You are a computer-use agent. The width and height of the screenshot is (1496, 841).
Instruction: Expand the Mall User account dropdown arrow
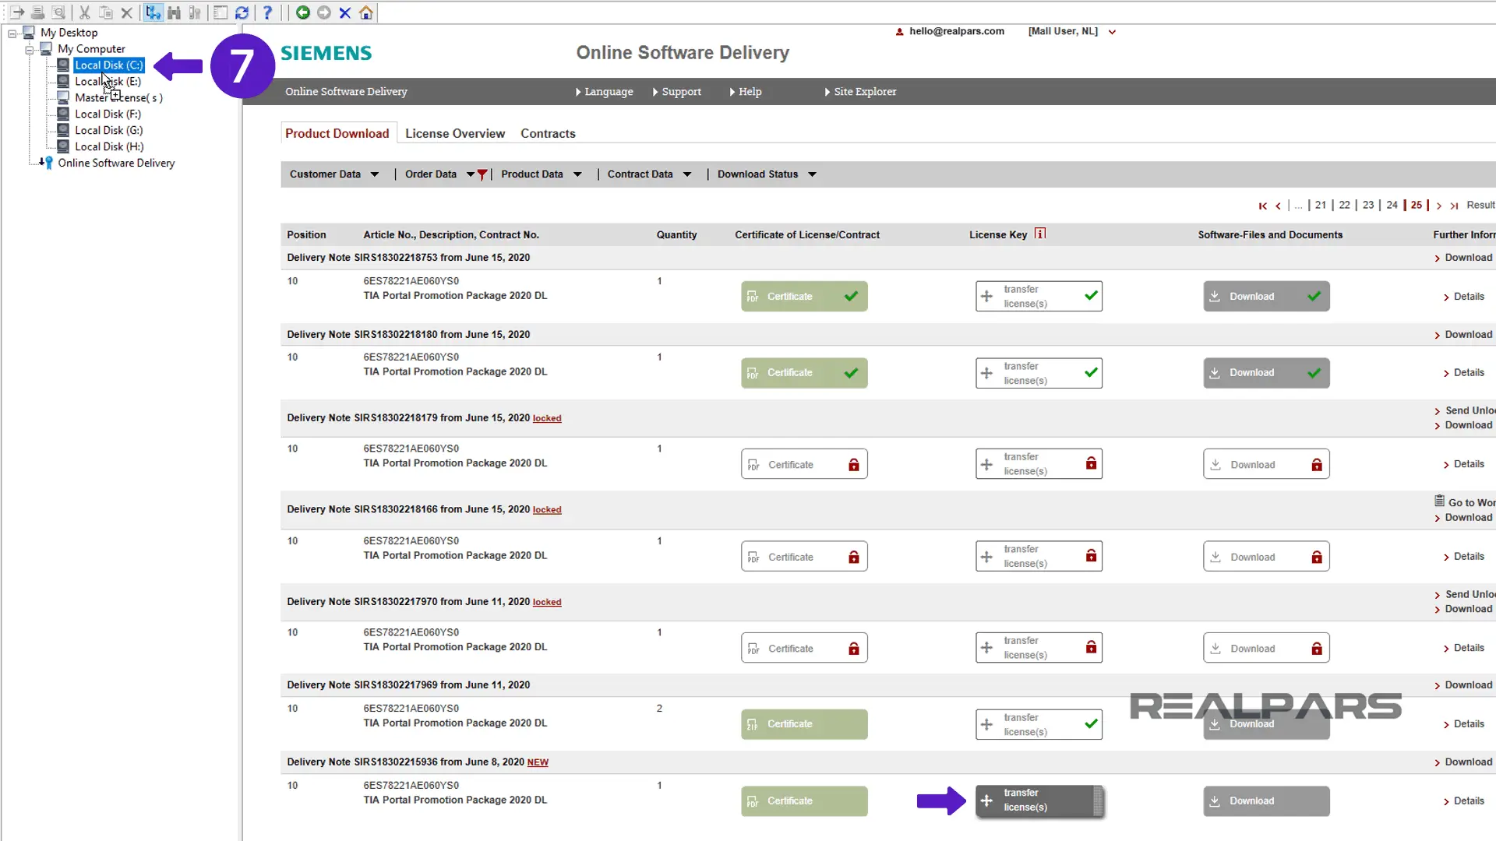[1112, 32]
